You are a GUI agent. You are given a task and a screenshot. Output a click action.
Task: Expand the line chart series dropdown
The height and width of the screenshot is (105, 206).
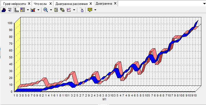(74, 10)
